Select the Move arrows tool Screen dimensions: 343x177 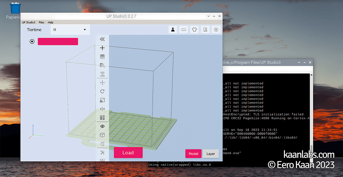tap(102, 83)
